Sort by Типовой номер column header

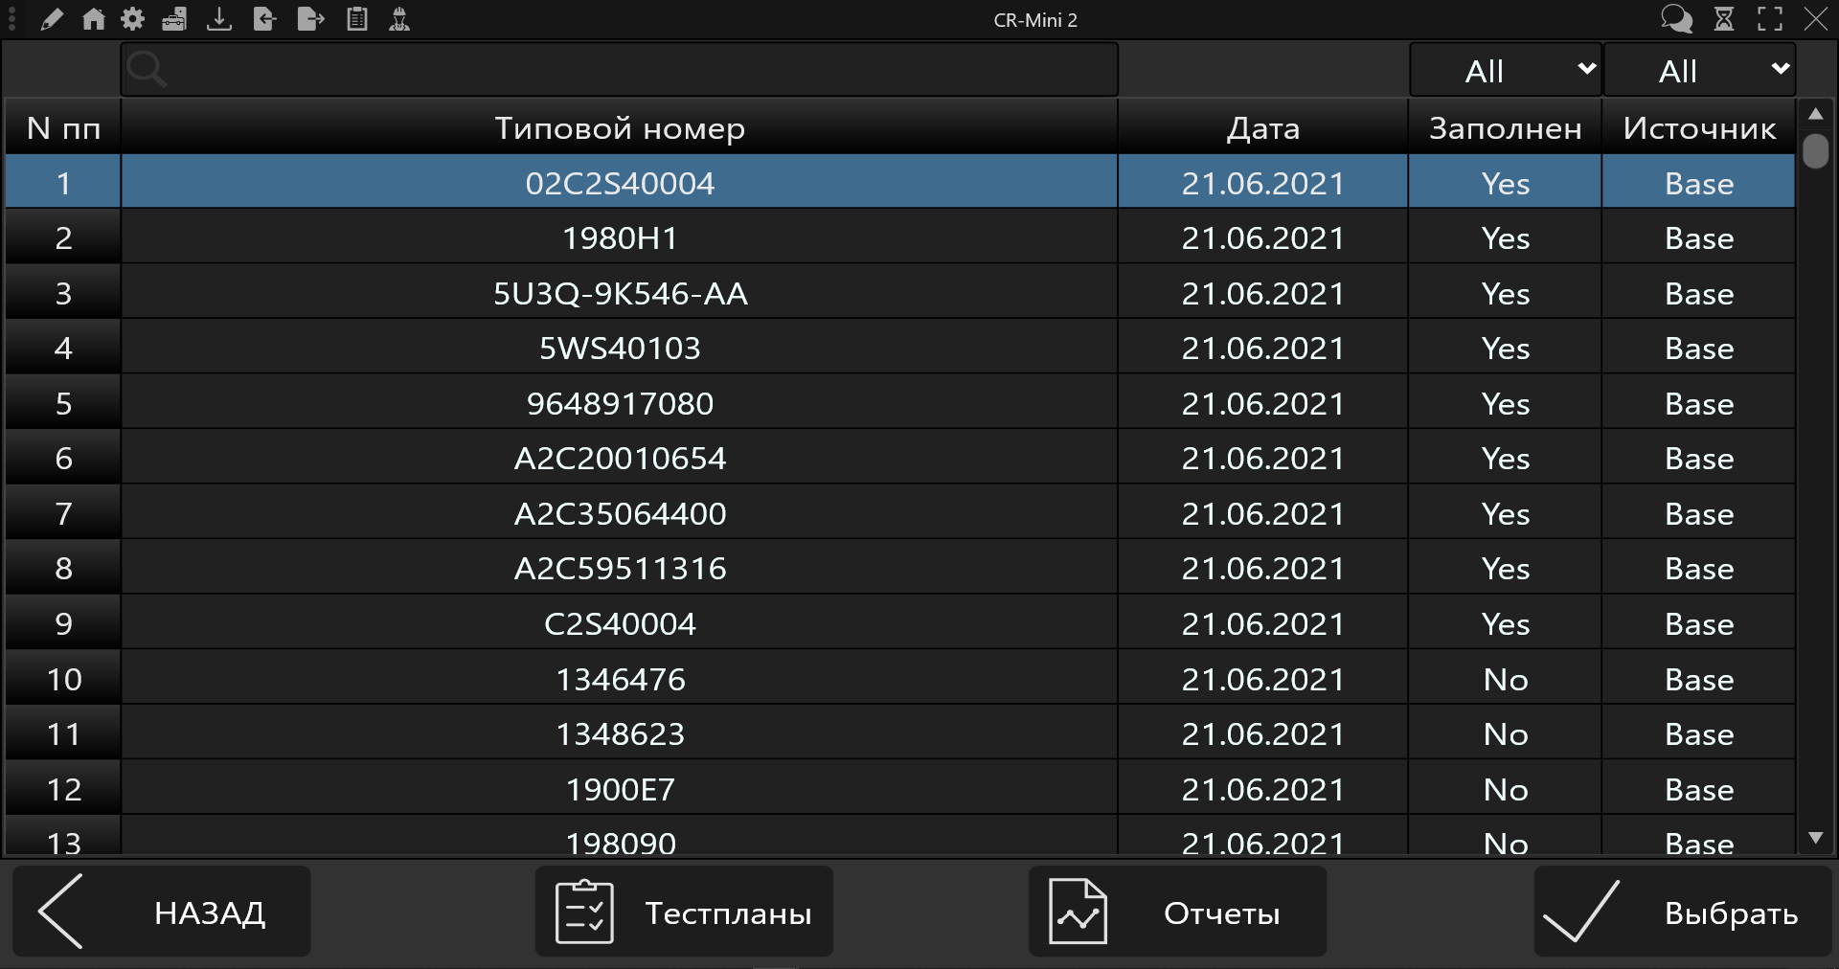pyautogui.click(x=620, y=127)
